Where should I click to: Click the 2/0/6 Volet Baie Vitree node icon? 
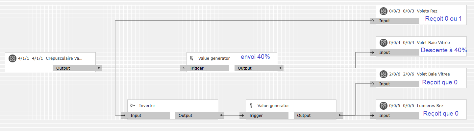point(383,74)
